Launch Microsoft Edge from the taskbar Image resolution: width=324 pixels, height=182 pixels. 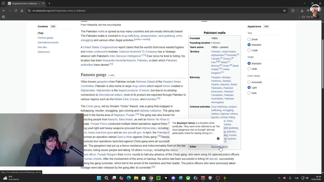point(129,178)
